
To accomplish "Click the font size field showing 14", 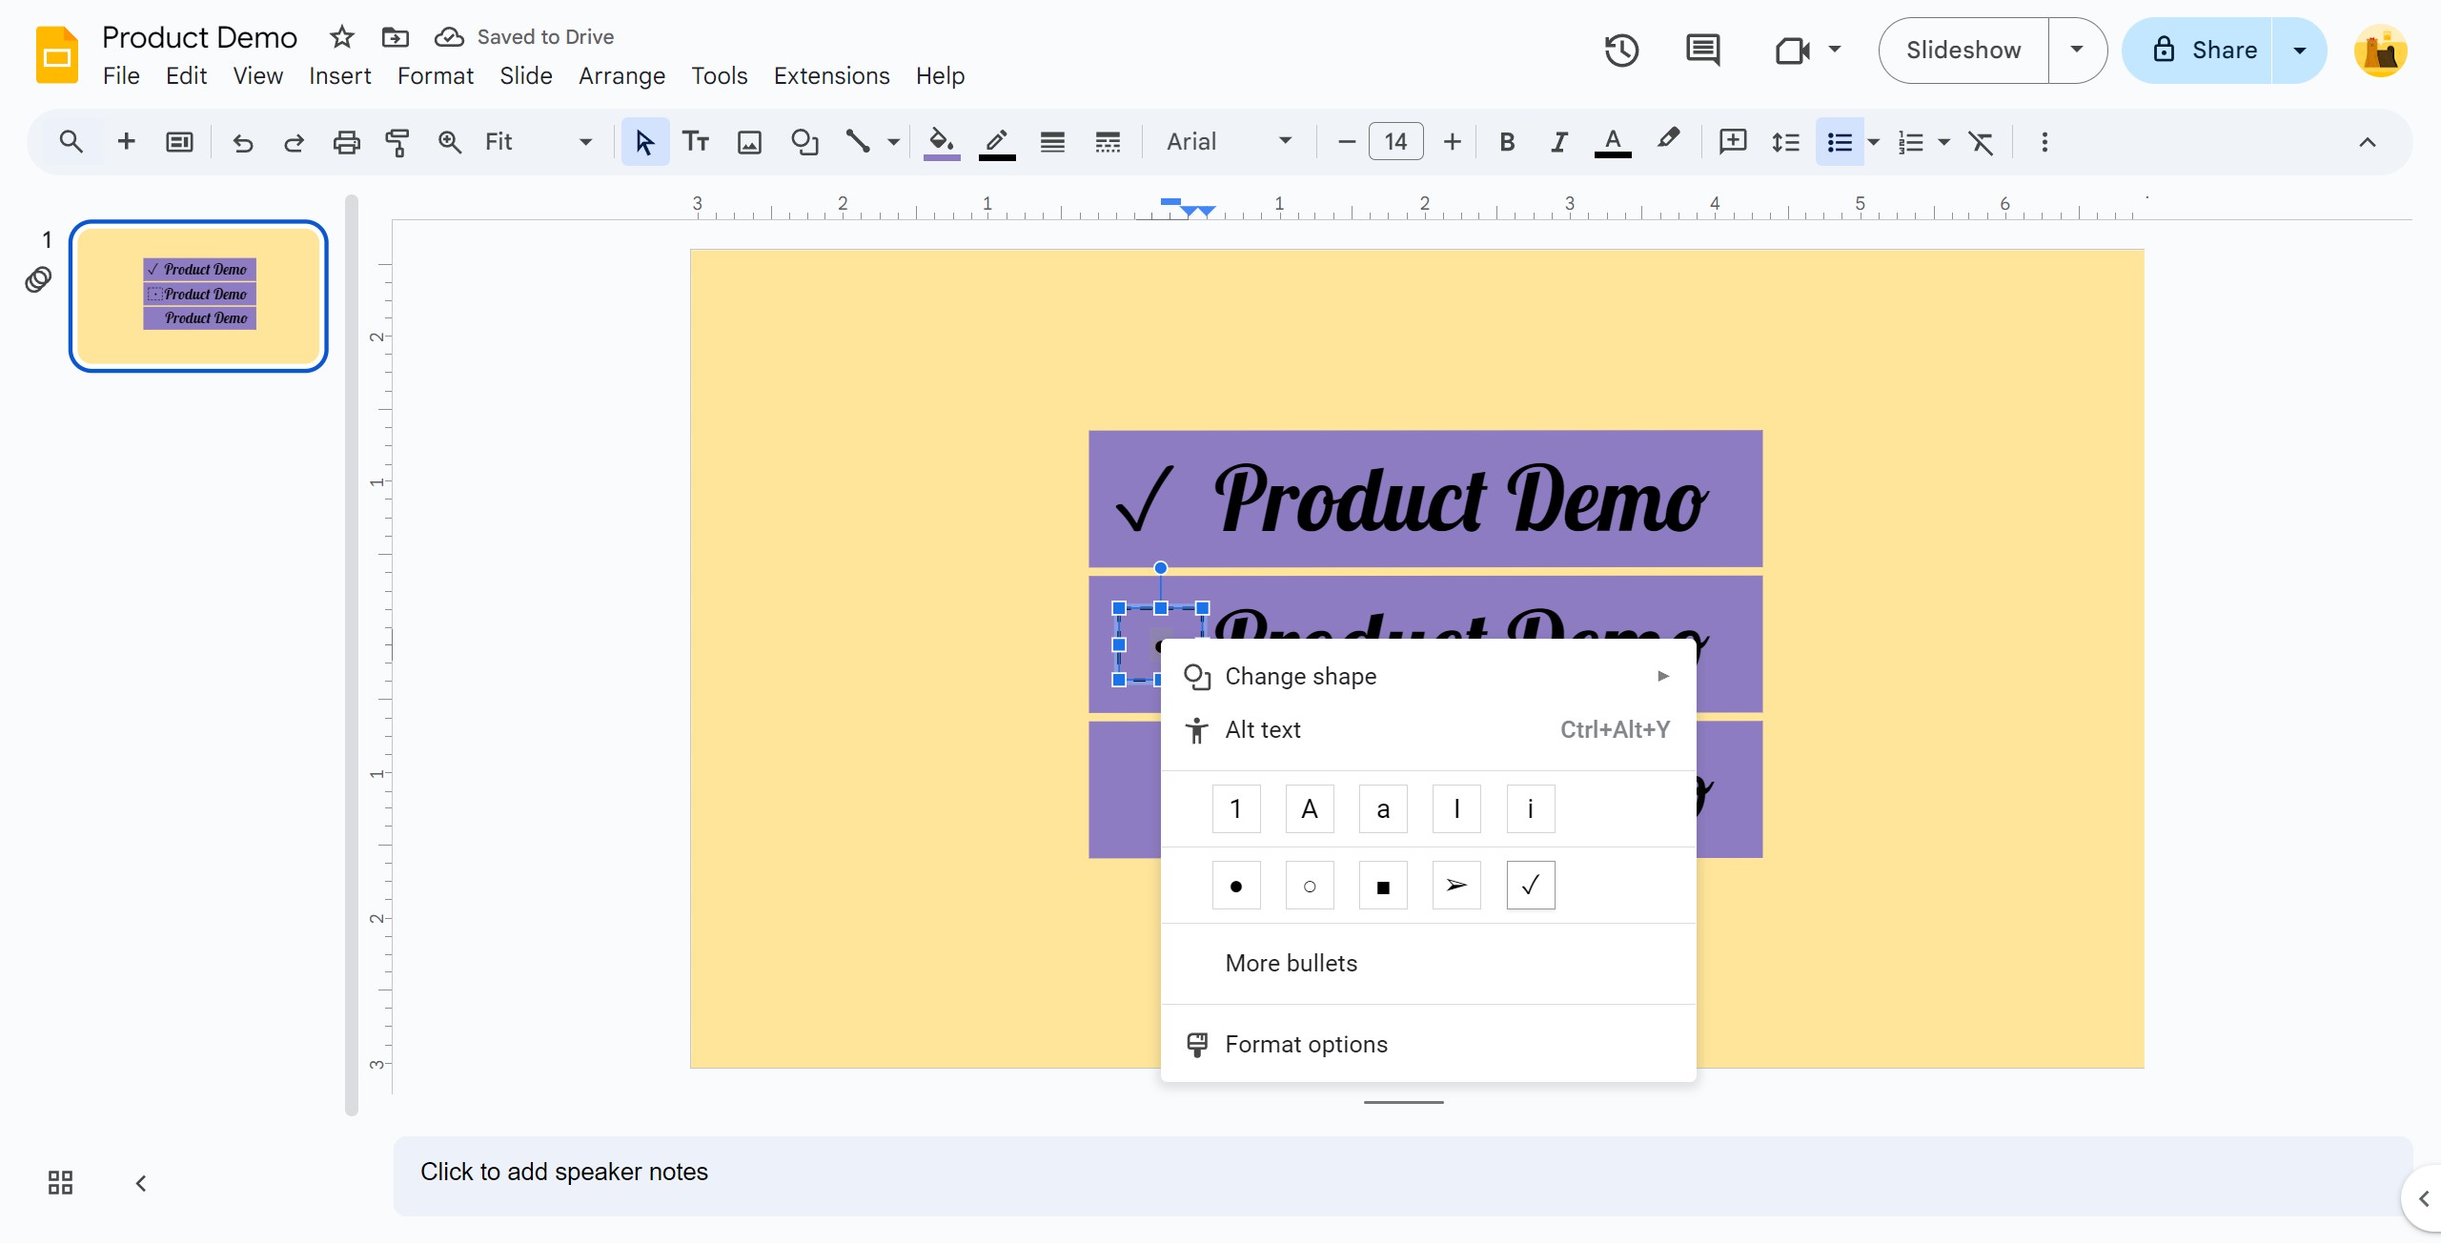I will 1396,142.
